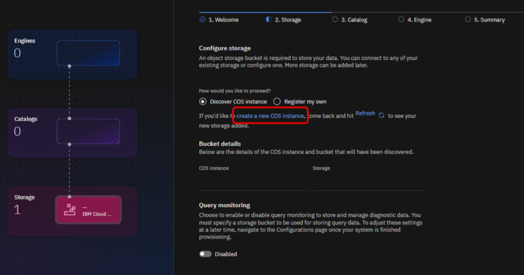Click the Storage field under Bucket details
The width and height of the screenshot is (524, 275).
point(367,183)
